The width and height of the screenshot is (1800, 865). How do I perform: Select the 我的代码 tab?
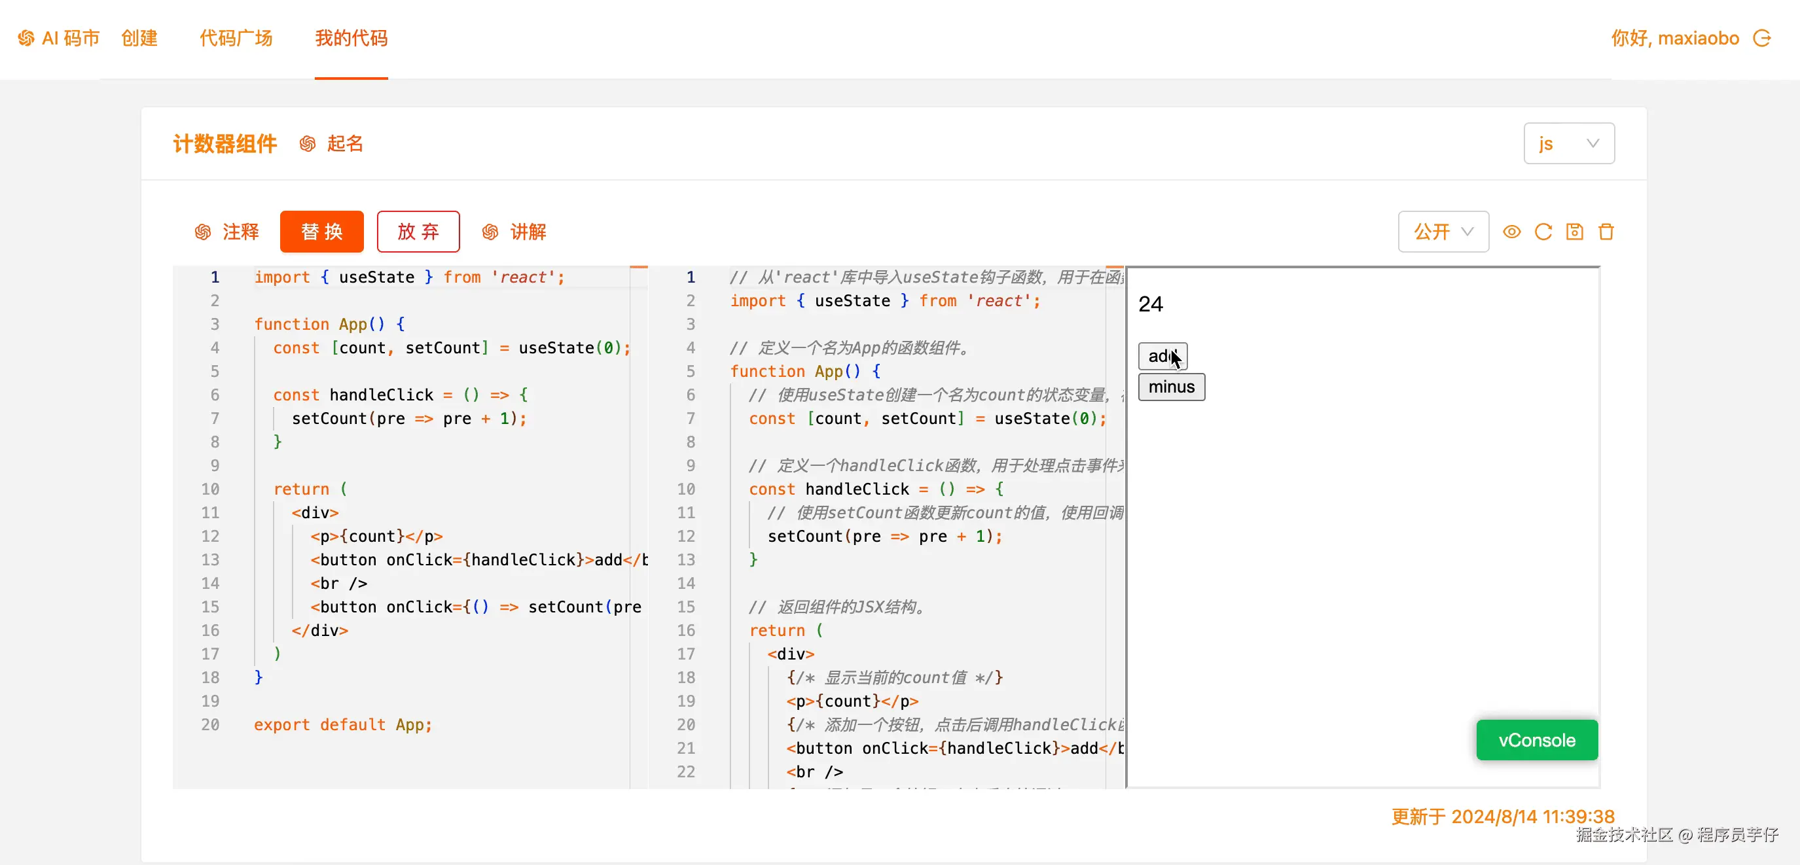pos(351,38)
